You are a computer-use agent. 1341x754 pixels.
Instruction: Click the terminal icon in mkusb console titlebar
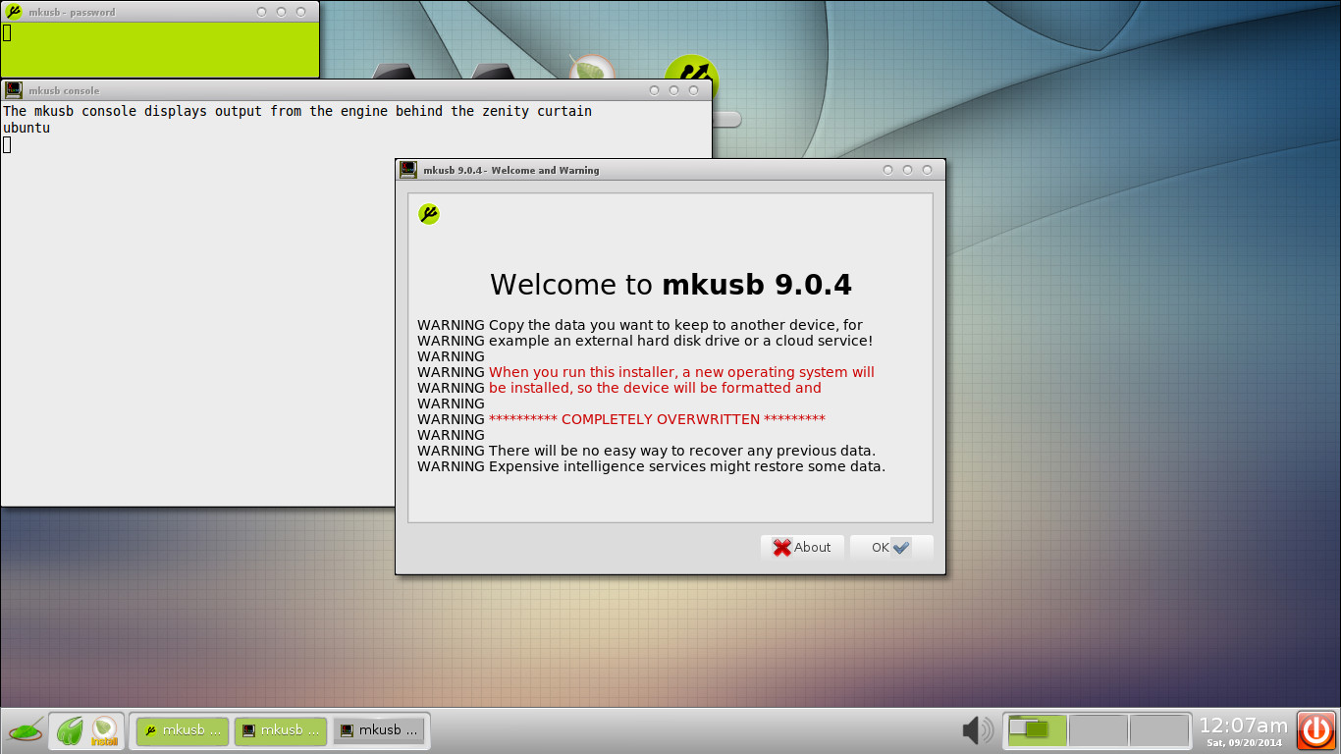pyautogui.click(x=14, y=90)
